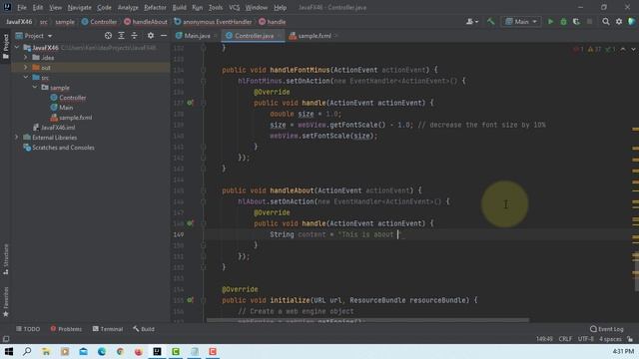Viewport: 639px width, 359px height.
Task: Run with Coverage shield icon
Action: (576, 22)
